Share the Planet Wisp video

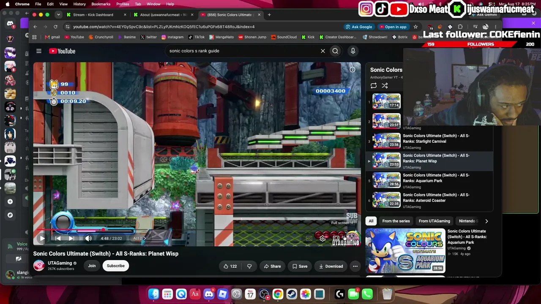coord(272,266)
